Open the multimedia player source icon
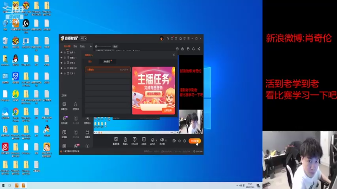337x189 pixels. [x=144, y=141]
